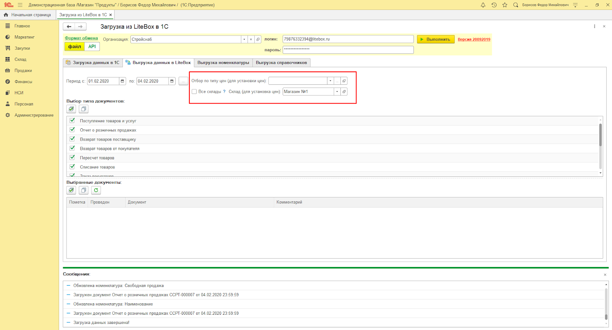Open calendar for period end date
Screen dimensions: 612x330
[x=172, y=81]
